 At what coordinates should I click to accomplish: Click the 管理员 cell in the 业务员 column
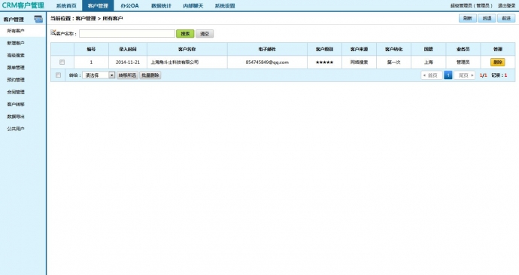click(463, 62)
